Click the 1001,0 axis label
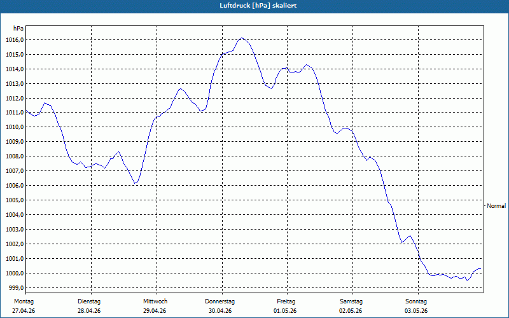Viewport: 509px width, 318px height. (x=15, y=259)
